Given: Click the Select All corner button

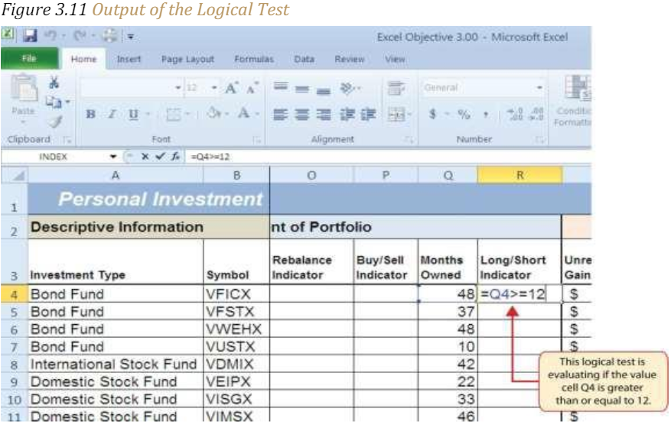Looking at the screenshot, I should 14,175.
